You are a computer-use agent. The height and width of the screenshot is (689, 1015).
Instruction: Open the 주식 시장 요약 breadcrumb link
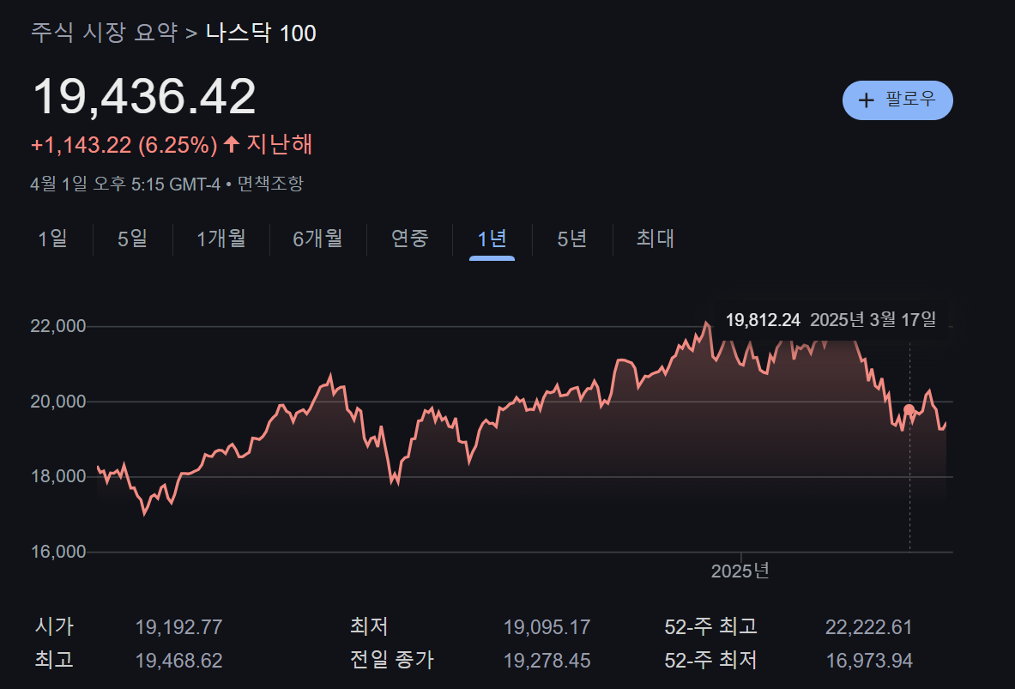click(x=104, y=33)
